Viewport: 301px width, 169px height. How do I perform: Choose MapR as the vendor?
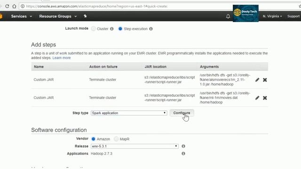[116, 139]
